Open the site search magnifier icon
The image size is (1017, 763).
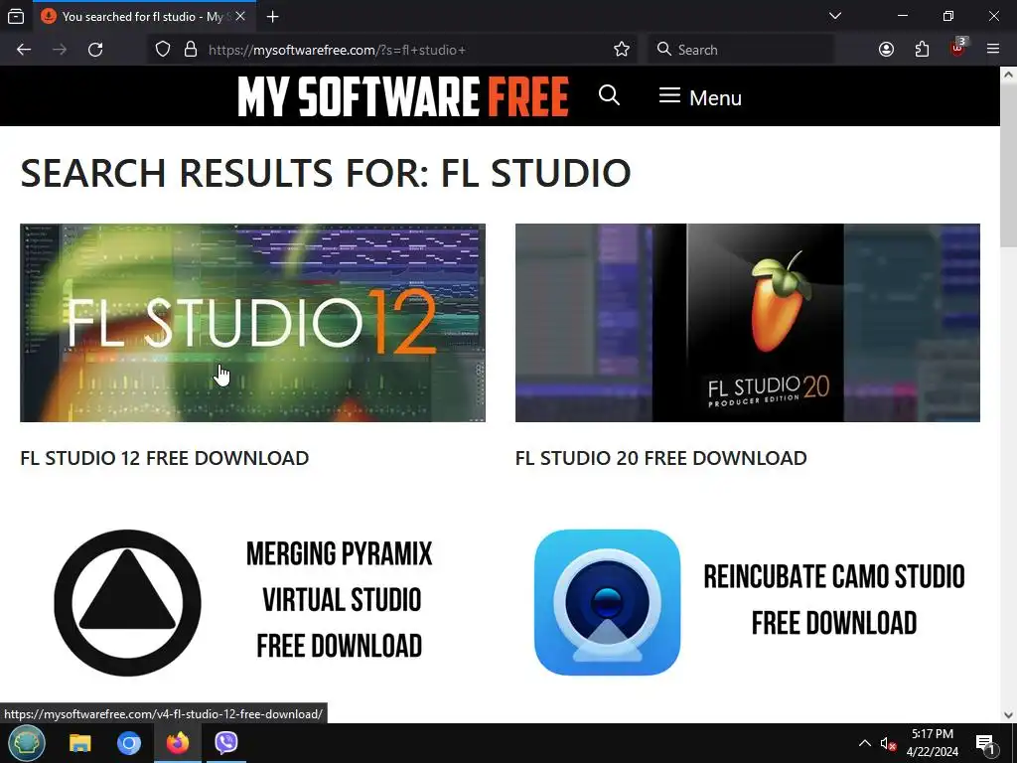click(x=609, y=95)
